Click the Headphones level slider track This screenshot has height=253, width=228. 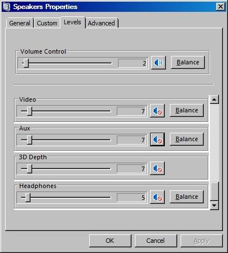pyautogui.click(x=66, y=198)
